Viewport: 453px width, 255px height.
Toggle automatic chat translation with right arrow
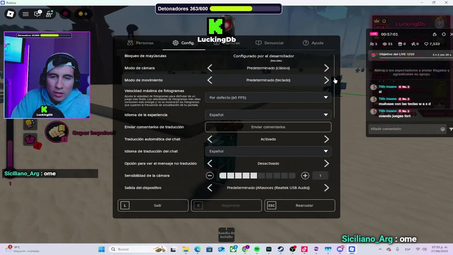326,139
